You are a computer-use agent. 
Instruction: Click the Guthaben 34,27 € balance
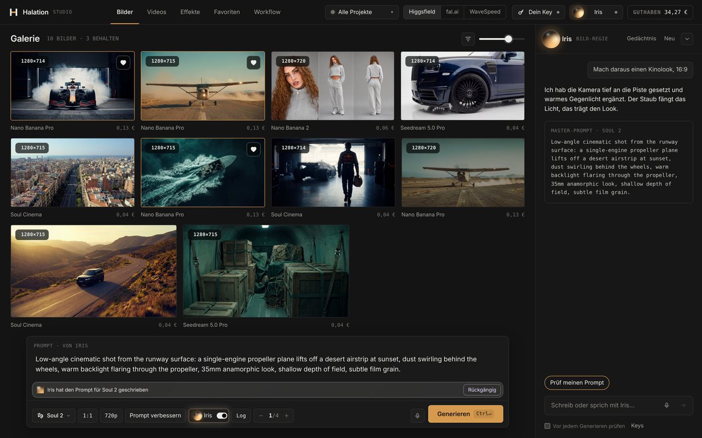coord(660,12)
